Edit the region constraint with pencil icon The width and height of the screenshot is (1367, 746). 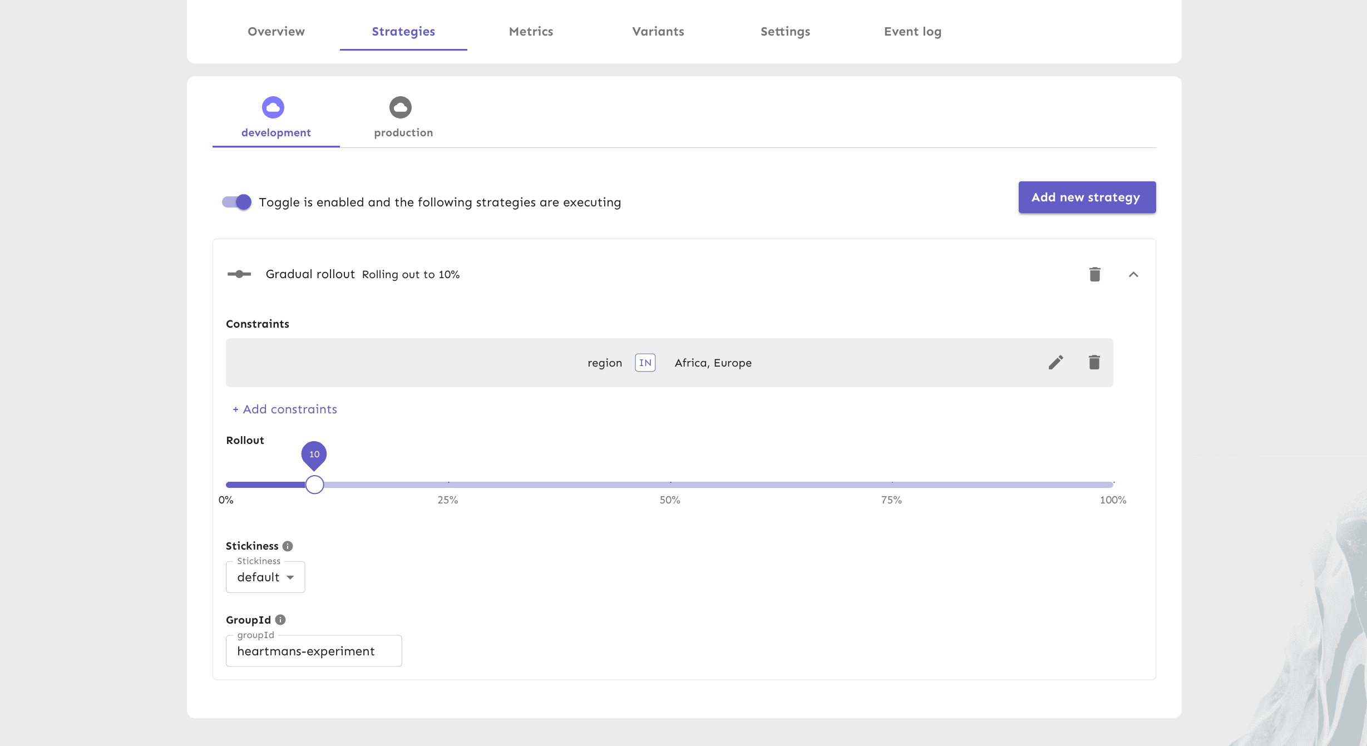1055,363
